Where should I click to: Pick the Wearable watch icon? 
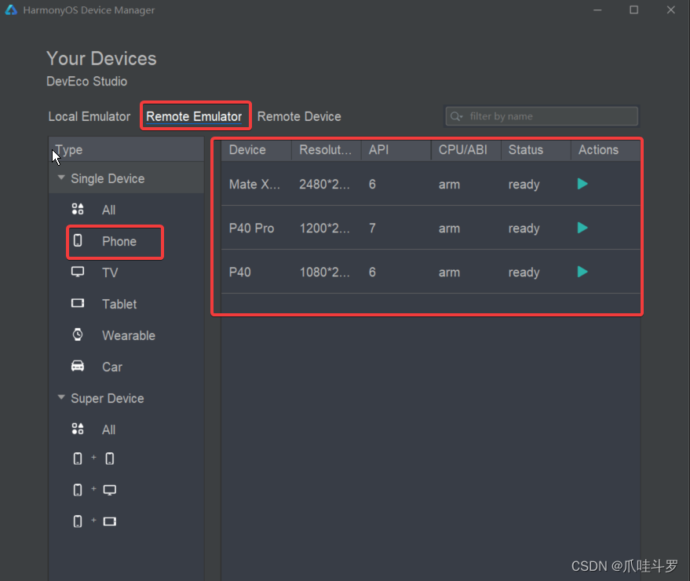coord(78,335)
